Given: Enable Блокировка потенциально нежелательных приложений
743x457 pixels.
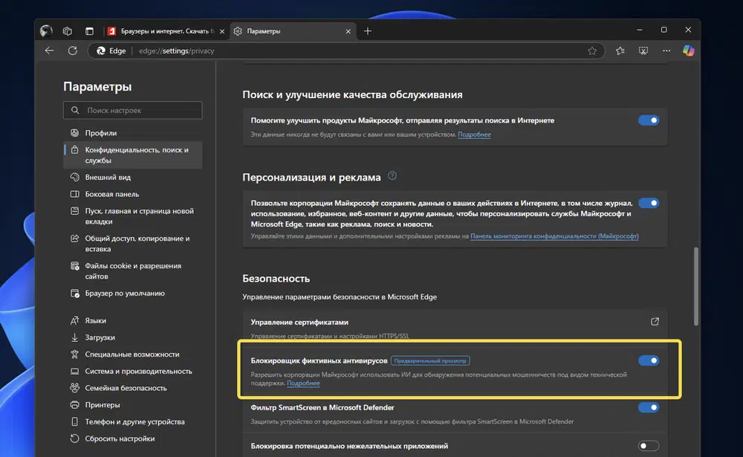Looking at the screenshot, I should click(x=648, y=446).
